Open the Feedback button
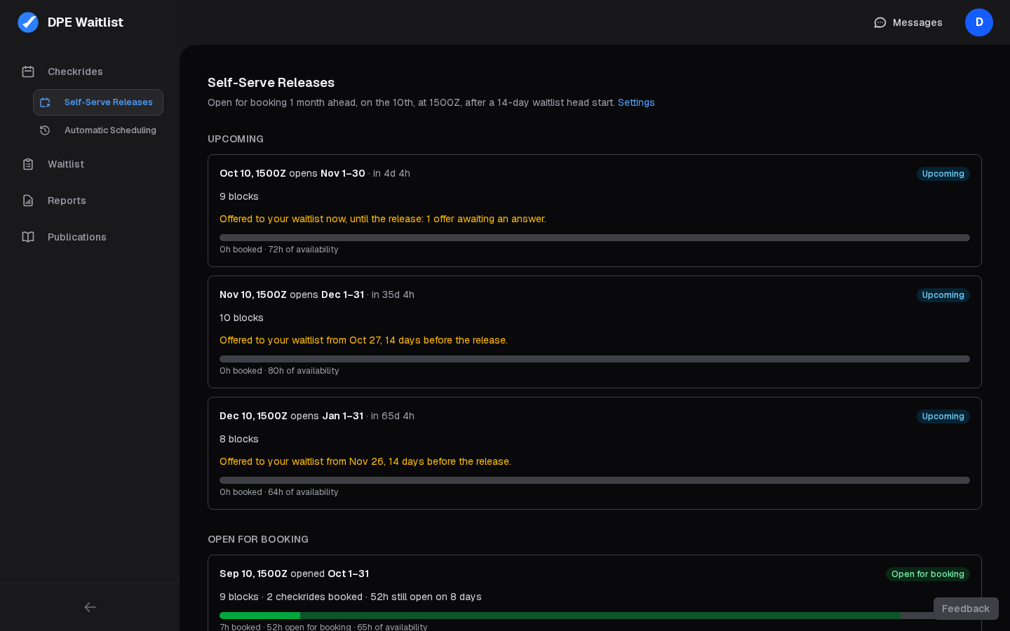1010x631 pixels. coord(966,609)
